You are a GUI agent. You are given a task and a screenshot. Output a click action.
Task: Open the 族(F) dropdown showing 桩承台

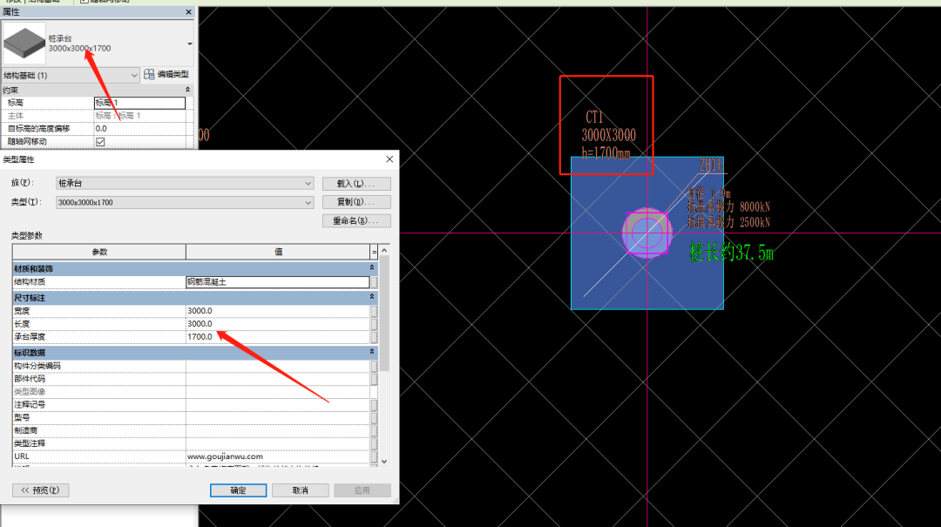[x=185, y=183]
